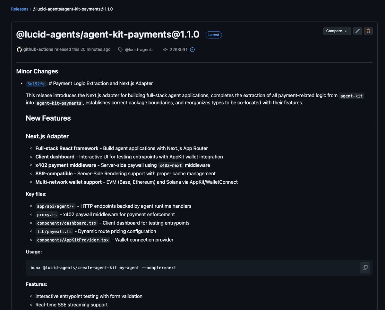The image size is (385, 310).
Task: Click the bunx create-agent-kit command text
Action: click(103, 268)
